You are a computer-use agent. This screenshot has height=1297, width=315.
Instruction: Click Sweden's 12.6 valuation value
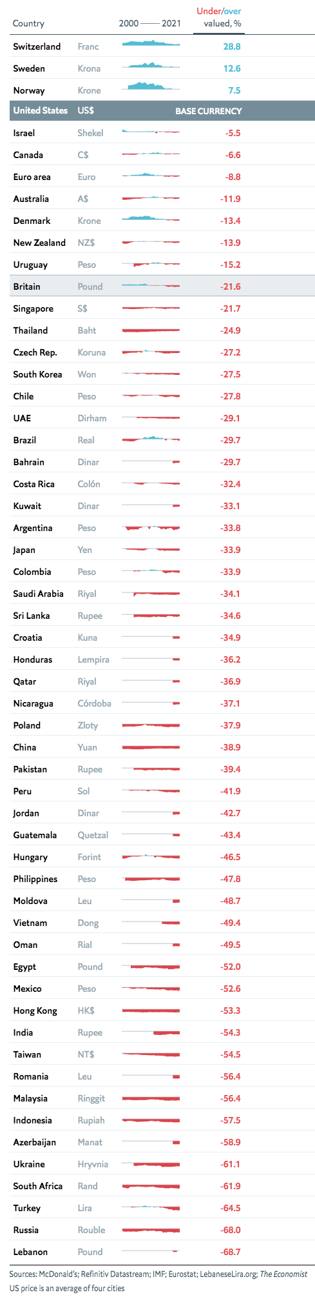231,68
